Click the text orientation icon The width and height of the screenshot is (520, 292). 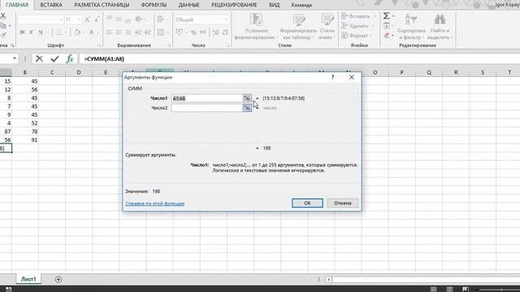(x=139, y=19)
